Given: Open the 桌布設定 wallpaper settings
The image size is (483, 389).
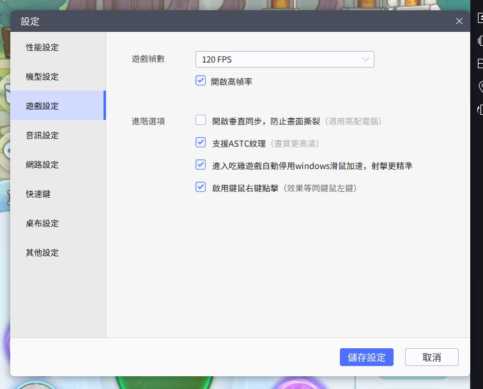Looking at the screenshot, I should tap(58, 223).
